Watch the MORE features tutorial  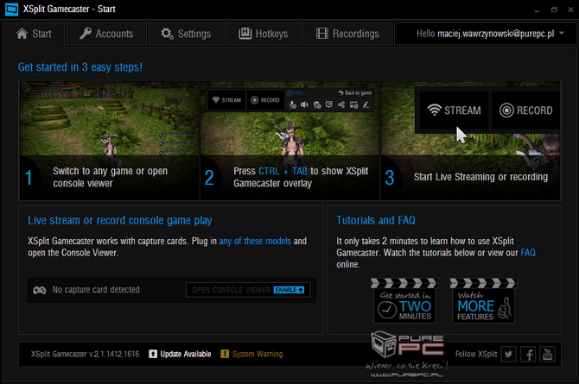pyautogui.click(x=483, y=300)
